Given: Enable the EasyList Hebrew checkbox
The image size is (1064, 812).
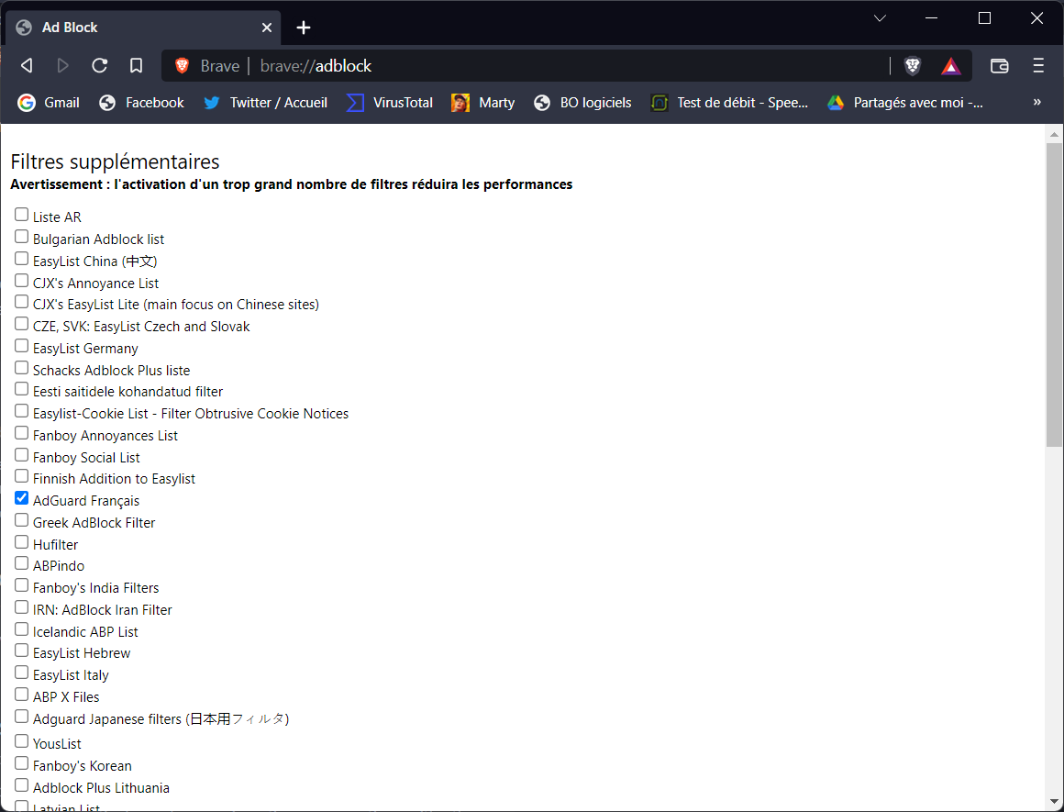Looking at the screenshot, I should (22, 651).
